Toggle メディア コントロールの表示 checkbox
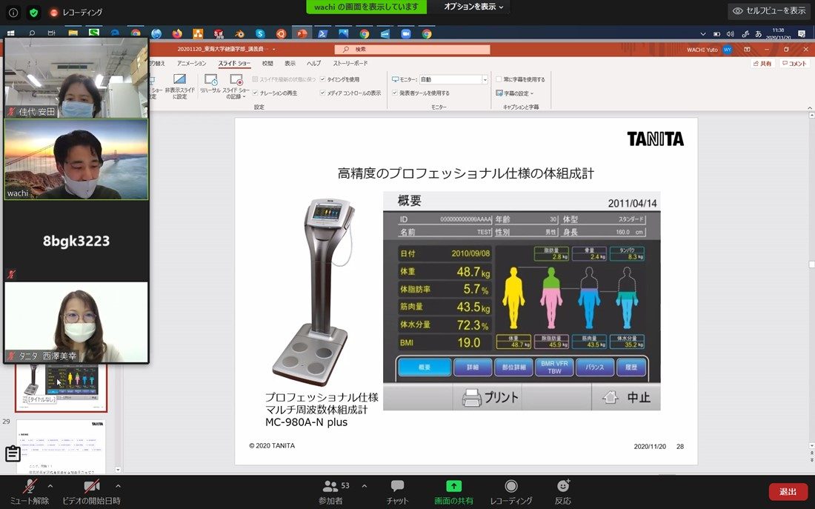 [x=323, y=93]
